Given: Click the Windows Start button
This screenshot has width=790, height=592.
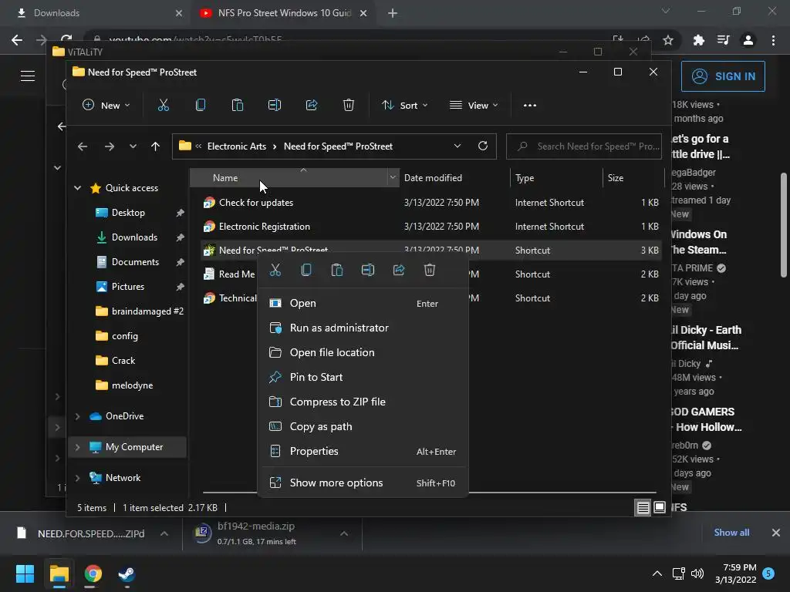Looking at the screenshot, I should coord(25,573).
